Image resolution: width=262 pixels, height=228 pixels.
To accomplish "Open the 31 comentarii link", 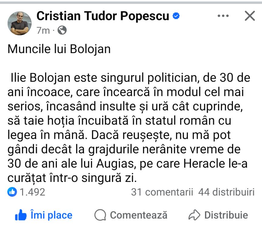I will pyautogui.click(x=162, y=192).
